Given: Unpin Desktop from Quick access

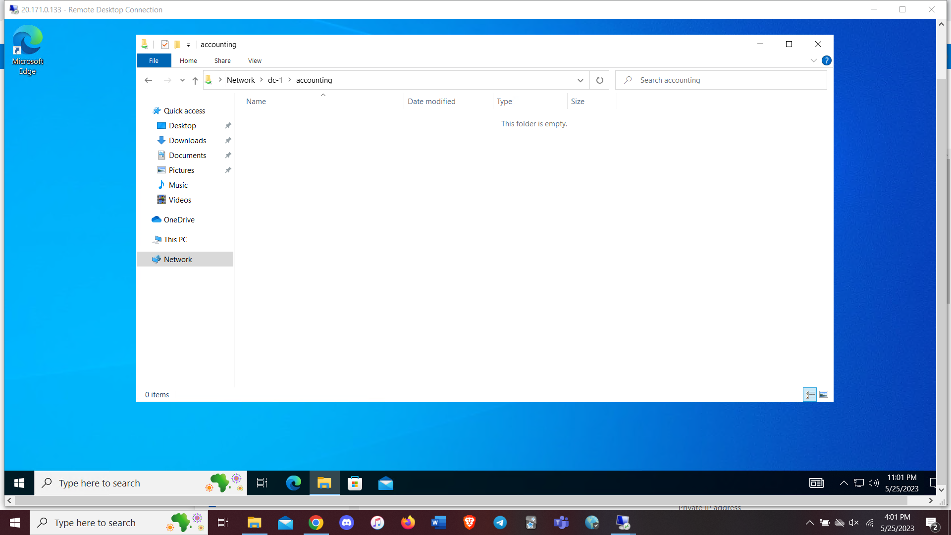Looking at the screenshot, I should pos(228,126).
